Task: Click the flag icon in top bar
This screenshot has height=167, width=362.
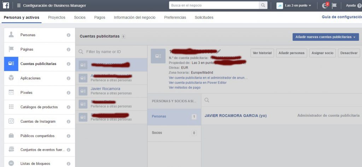Action: point(334,6)
